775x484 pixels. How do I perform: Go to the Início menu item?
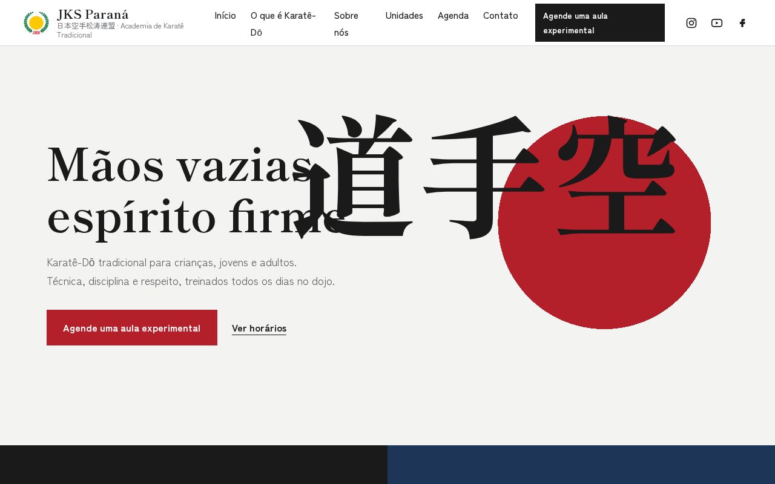tap(225, 16)
